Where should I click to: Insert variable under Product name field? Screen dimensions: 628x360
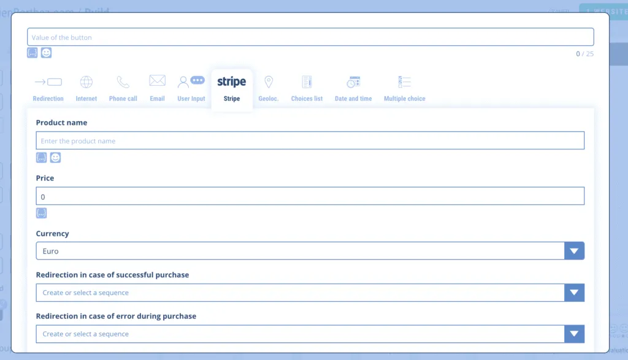(41, 158)
